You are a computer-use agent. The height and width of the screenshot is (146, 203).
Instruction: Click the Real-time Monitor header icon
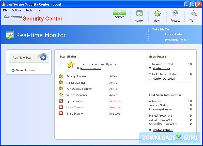(x=10, y=35)
